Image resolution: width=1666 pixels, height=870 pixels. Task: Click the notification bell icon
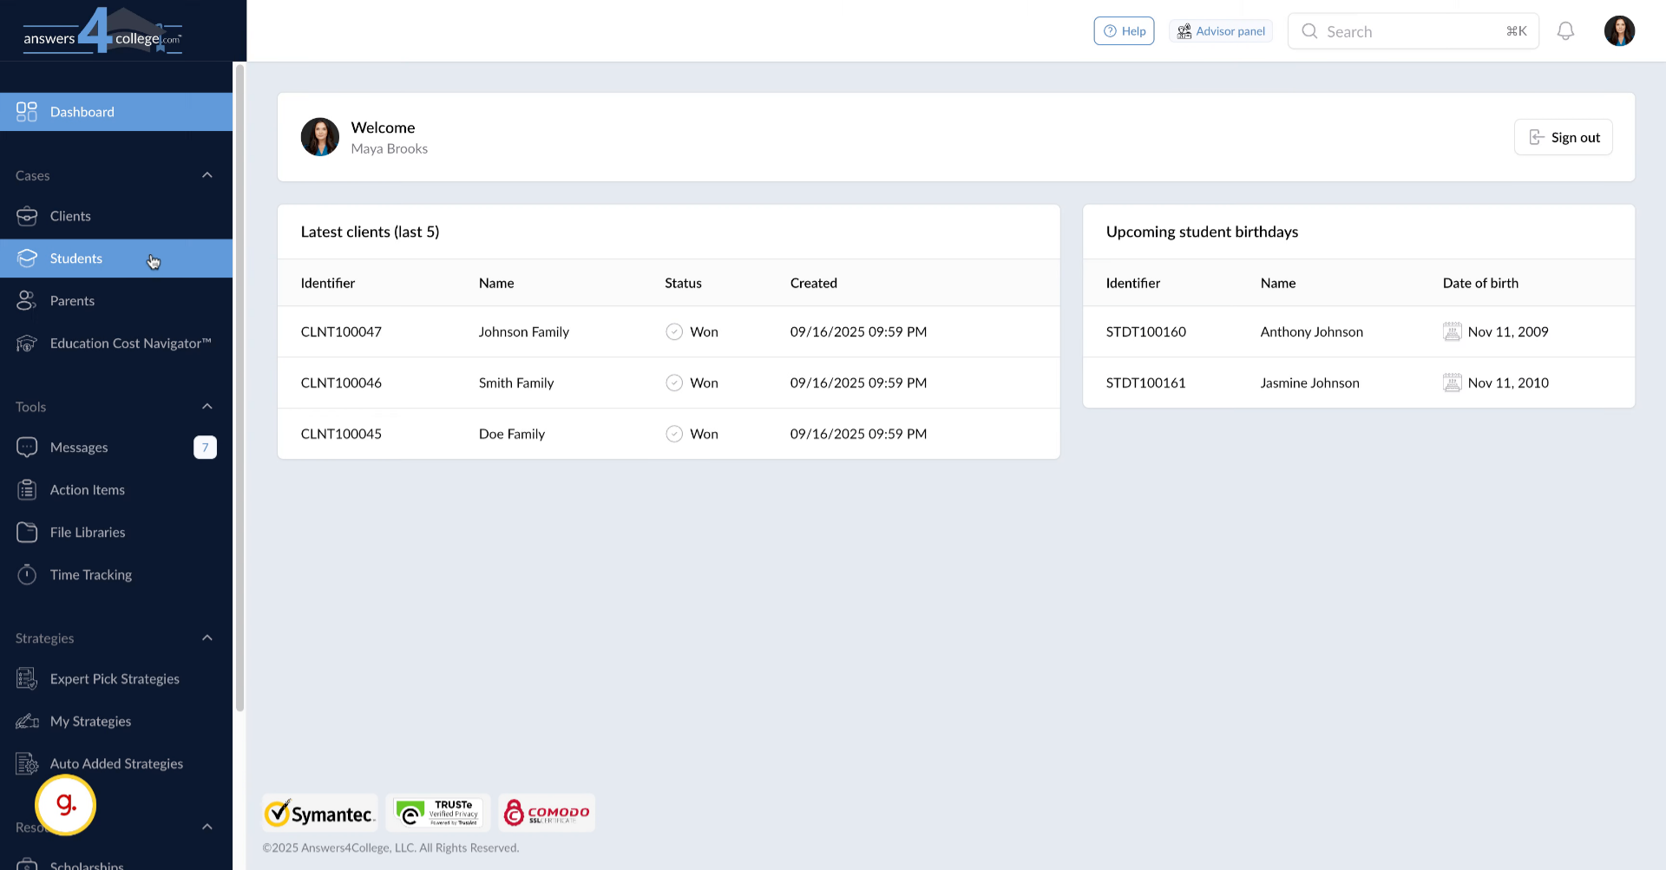(x=1565, y=31)
